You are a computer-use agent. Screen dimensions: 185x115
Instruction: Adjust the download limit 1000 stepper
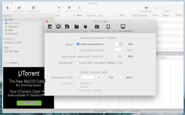[x=126, y=56]
